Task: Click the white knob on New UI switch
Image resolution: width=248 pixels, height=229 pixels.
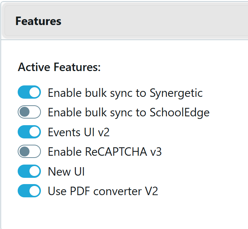Action: click(x=34, y=171)
